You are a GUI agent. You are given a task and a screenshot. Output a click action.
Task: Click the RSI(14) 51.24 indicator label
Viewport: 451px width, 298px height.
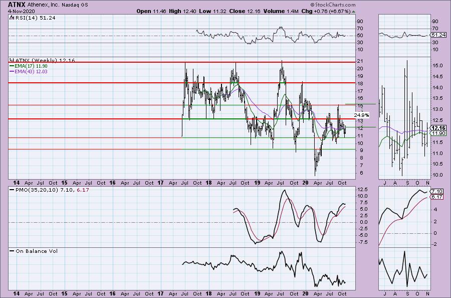tap(35, 18)
